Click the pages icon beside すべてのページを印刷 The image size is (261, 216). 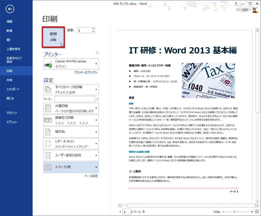(x=48, y=90)
